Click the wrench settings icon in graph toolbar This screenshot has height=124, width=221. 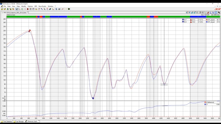(219, 12)
